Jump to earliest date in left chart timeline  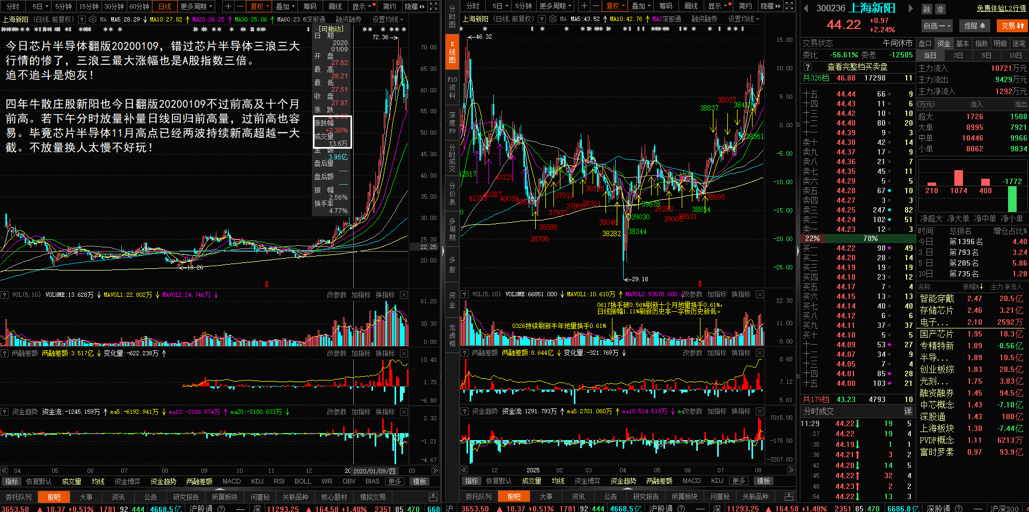4,471
